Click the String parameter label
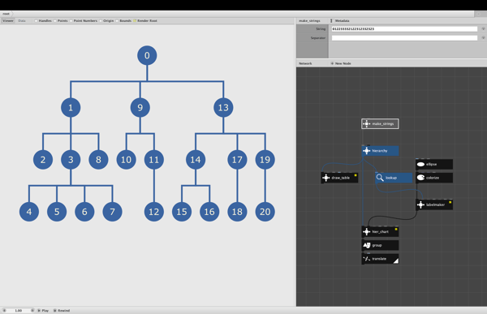This screenshot has width=487, height=314. [x=321, y=29]
